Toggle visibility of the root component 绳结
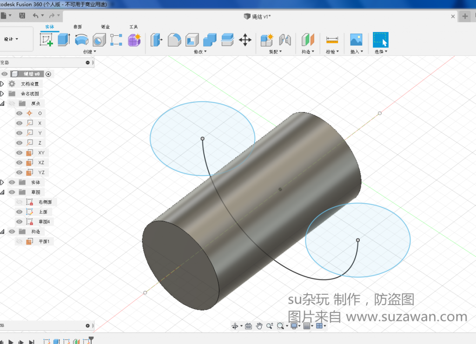The height and width of the screenshot is (344, 476). click(4, 74)
